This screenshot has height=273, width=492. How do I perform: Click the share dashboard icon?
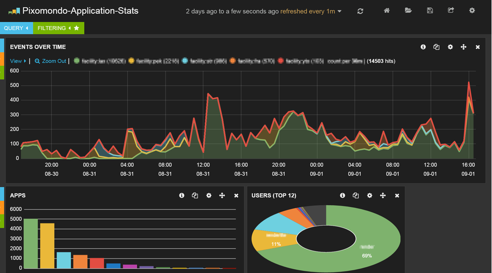click(451, 11)
